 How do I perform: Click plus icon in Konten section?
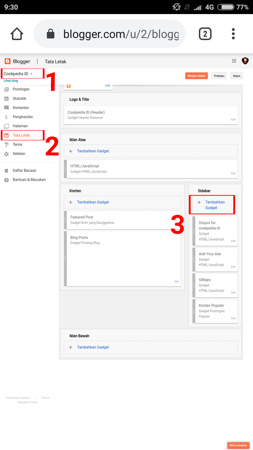coord(71,202)
